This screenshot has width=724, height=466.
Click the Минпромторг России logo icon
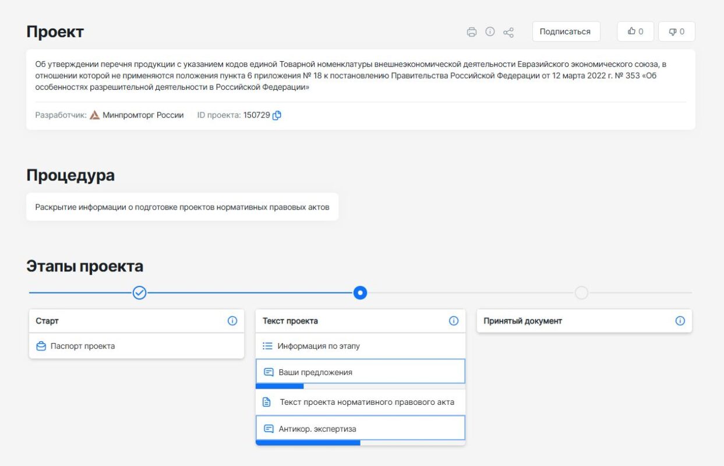click(95, 115)
